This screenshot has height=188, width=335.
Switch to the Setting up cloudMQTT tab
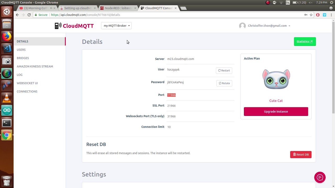click(78, 8)
